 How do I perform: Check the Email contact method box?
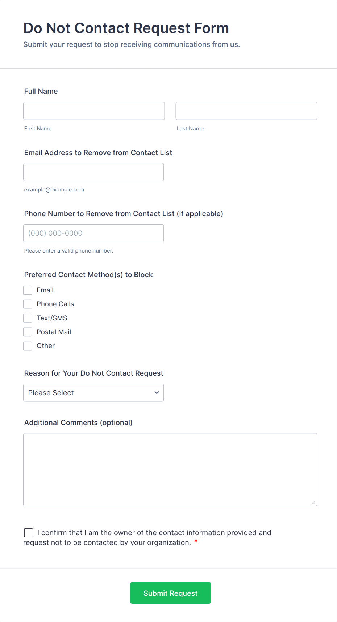28,290
